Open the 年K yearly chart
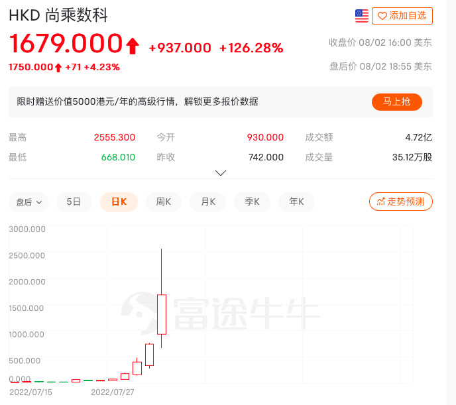This screenshot has width=456, height=405. 296,202
